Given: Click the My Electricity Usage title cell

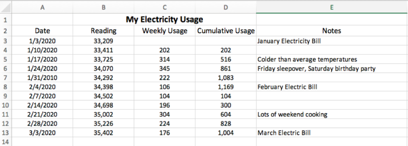Looking at the screenshot, I should 165,19.
